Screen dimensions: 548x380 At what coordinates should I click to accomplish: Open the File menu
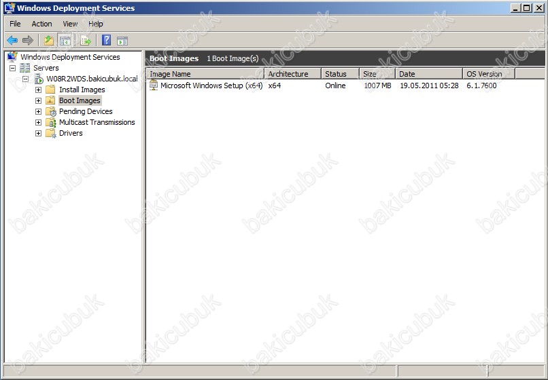[x=15, y=24]
